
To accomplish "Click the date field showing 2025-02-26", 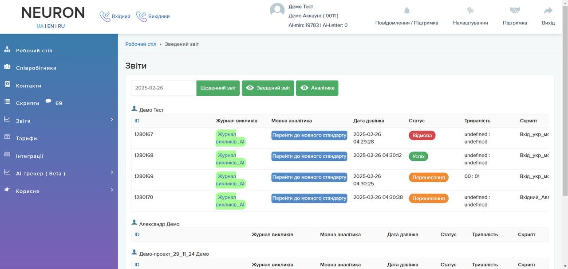I will [164, 88].
